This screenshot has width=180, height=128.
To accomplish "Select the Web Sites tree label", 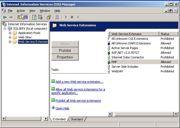I will 25,37.
